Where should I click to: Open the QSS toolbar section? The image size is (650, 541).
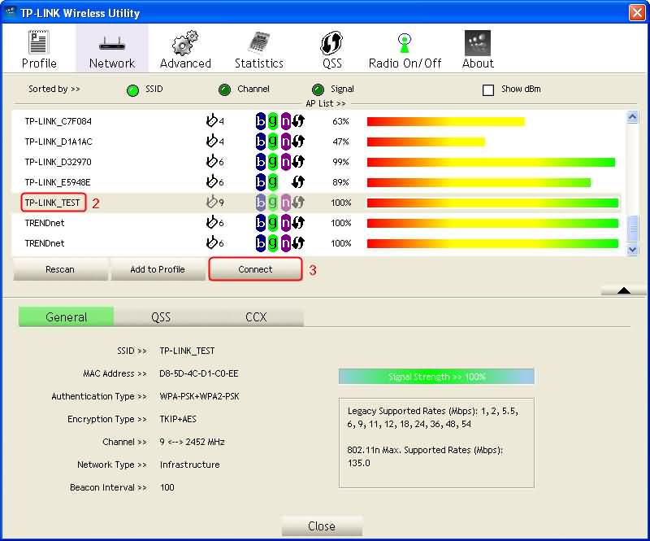coord(332,49)
